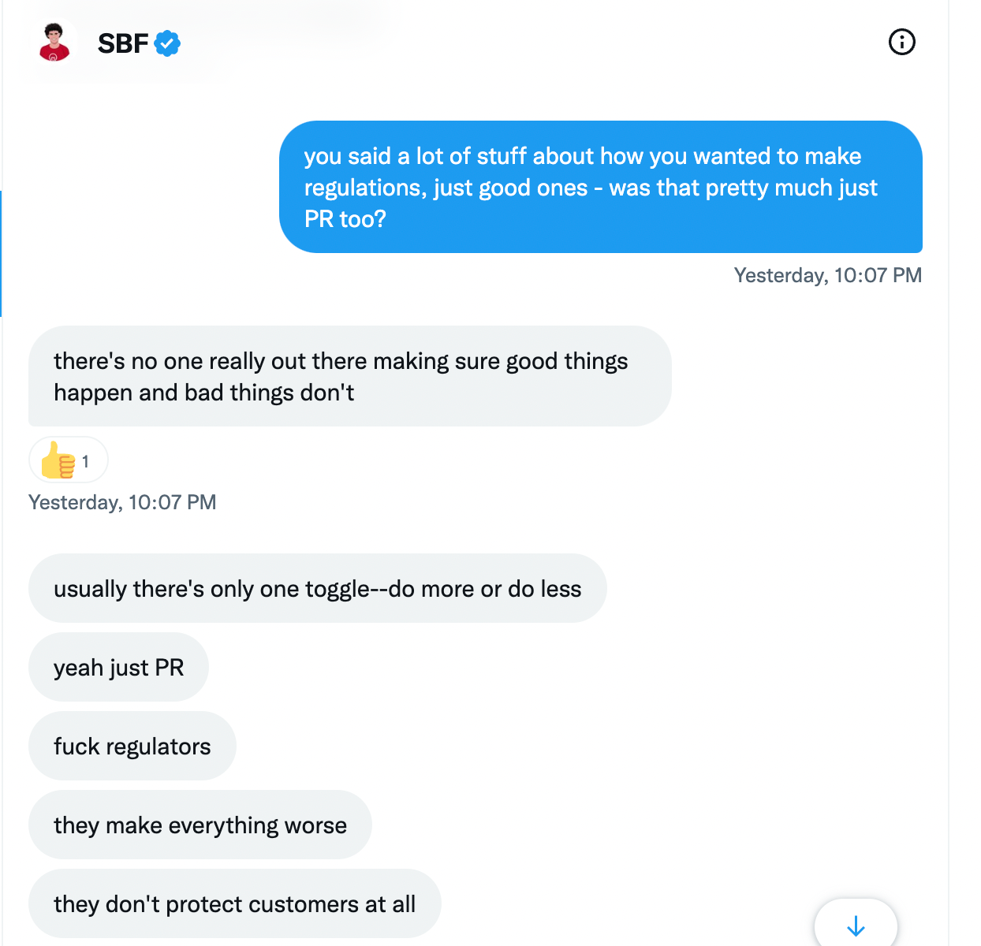Select "they don't protect customers at all" message
Image resolution: width=981 pixels, height=946 pixels.
point(234,903)
